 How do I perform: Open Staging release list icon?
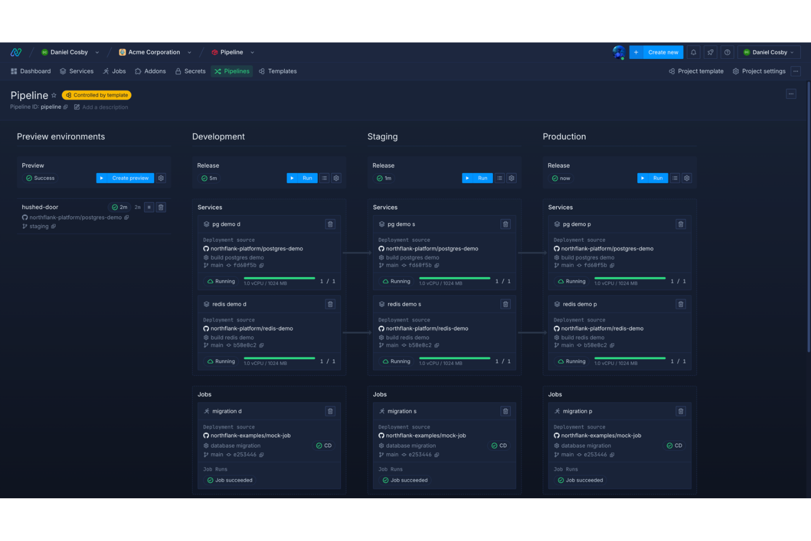[x=500, y=178]
